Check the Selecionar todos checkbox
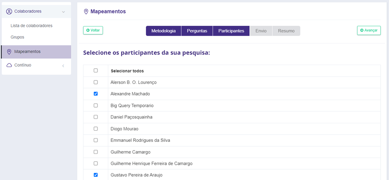This screenshot has width=389, height=180. (95, 71)
